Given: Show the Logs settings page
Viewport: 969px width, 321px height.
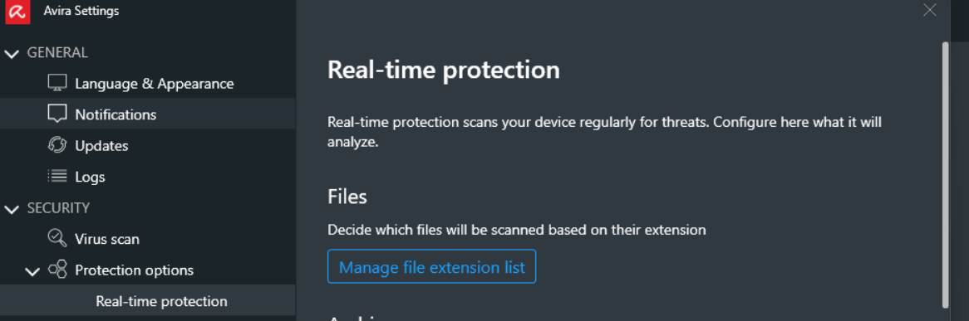Looking at the screenshot, I should (91, 177).
